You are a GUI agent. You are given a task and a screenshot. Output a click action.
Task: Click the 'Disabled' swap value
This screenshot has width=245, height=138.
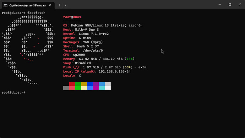(x=83, y=63)
